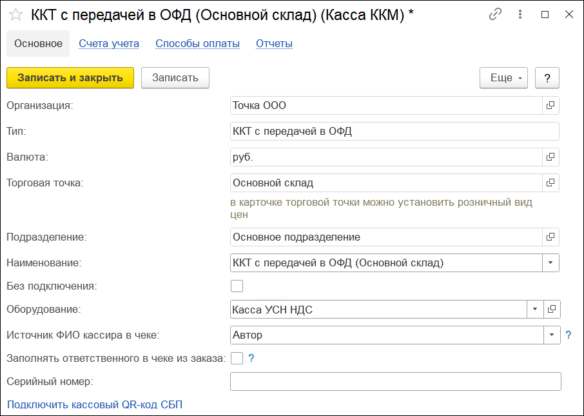Enable the Без подключения checkbox
Image resolution: width=584 pixels, height=416 pixels.
[237, 286]
